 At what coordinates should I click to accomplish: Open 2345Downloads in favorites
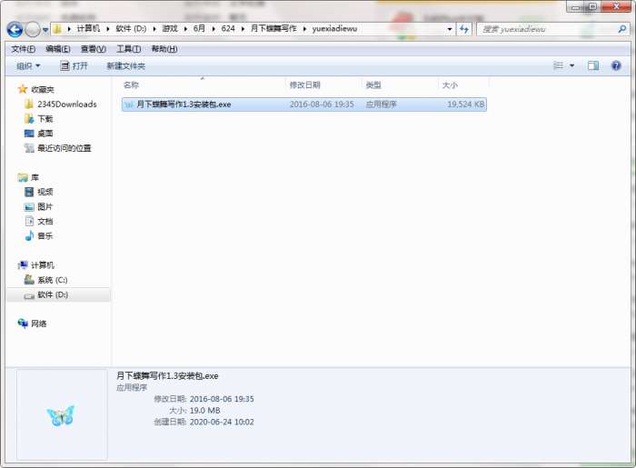67,105
